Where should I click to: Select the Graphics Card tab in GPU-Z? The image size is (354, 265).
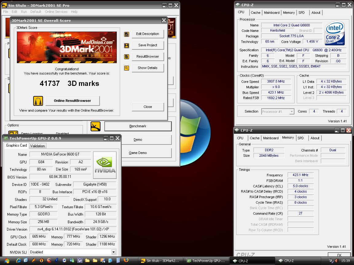click(x=17, y=145)
